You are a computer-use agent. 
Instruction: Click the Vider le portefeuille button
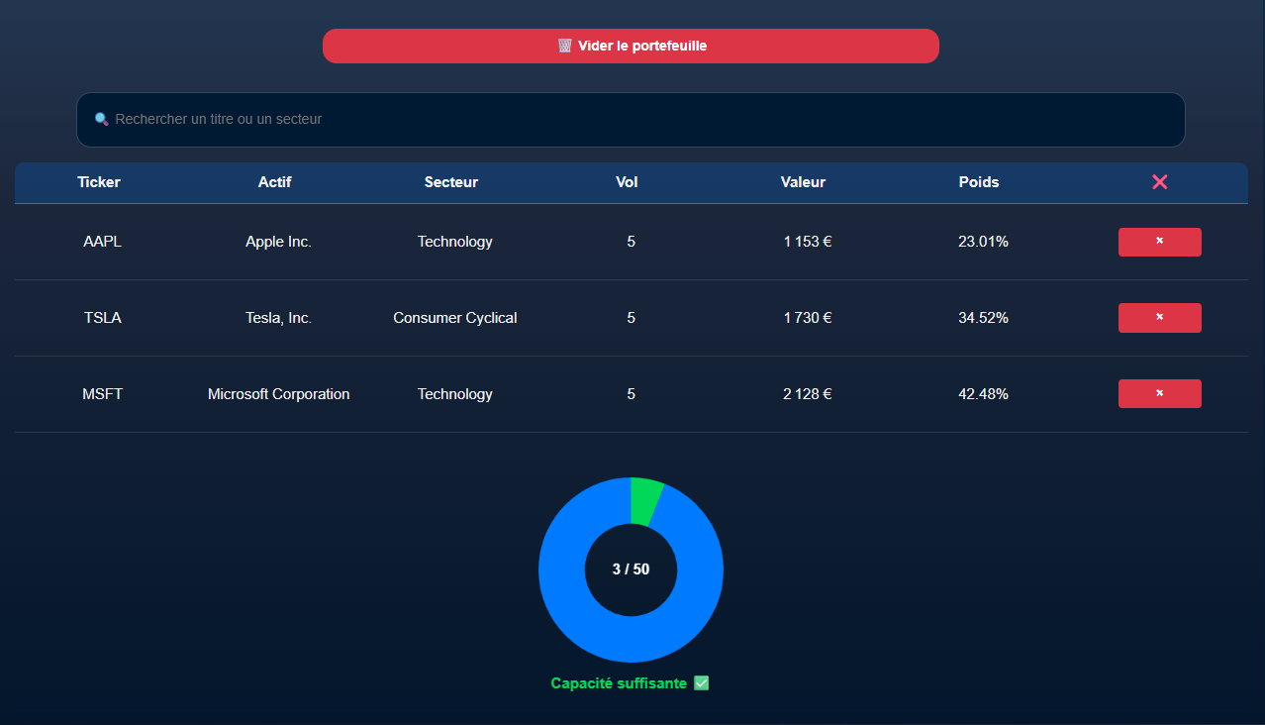631,46
